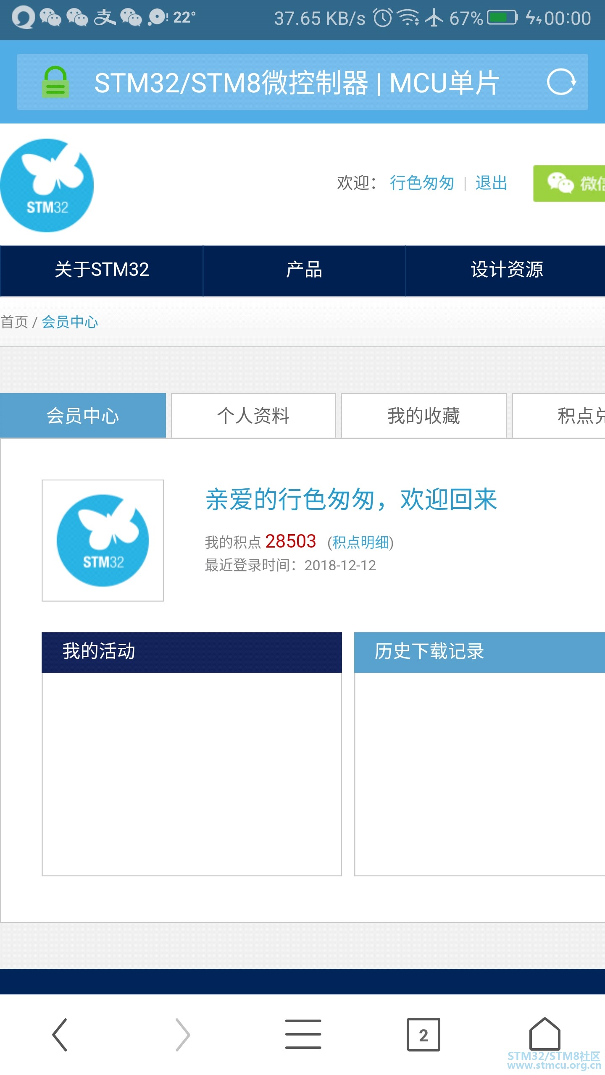Tap the alarm clock status icon
Image resolution: width=605 pixels, height=1075 pixels.
(x=383, y=18)
